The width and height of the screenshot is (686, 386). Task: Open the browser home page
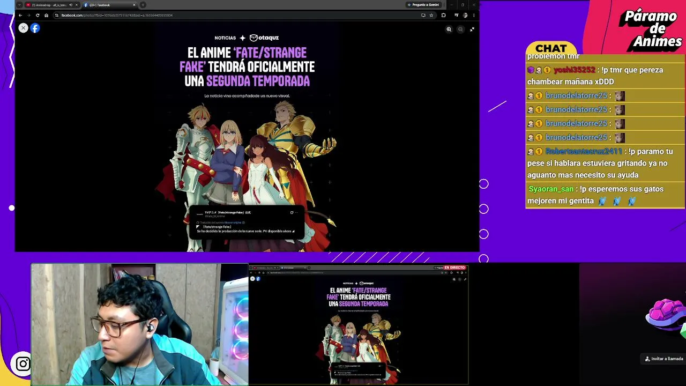pos(46,15)
